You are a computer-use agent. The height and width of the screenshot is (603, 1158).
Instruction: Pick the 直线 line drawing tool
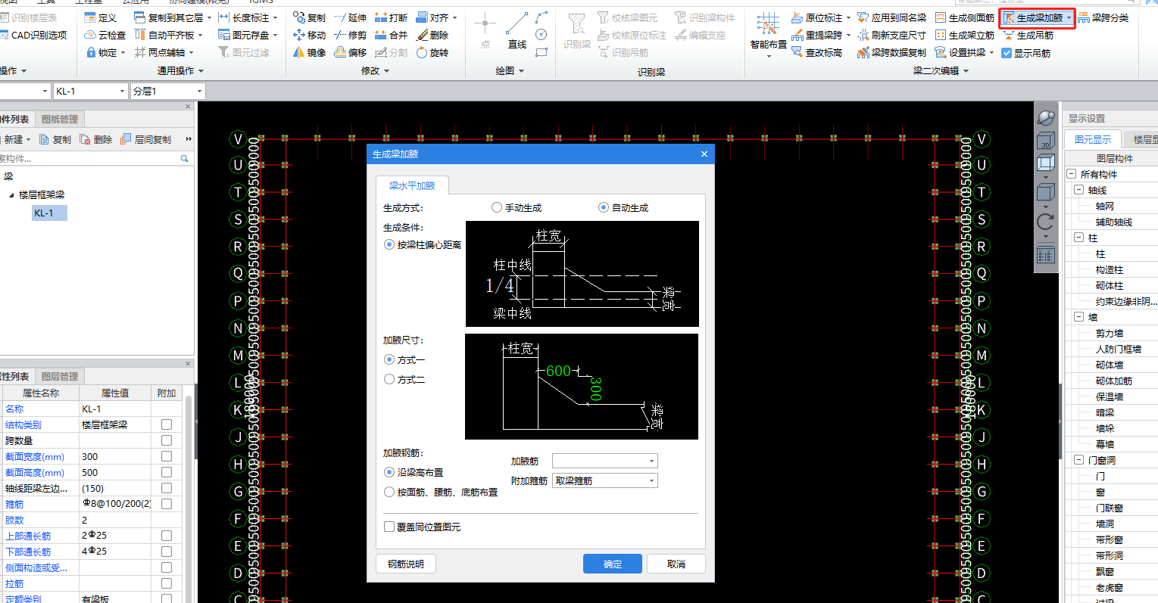click(517, 31)
